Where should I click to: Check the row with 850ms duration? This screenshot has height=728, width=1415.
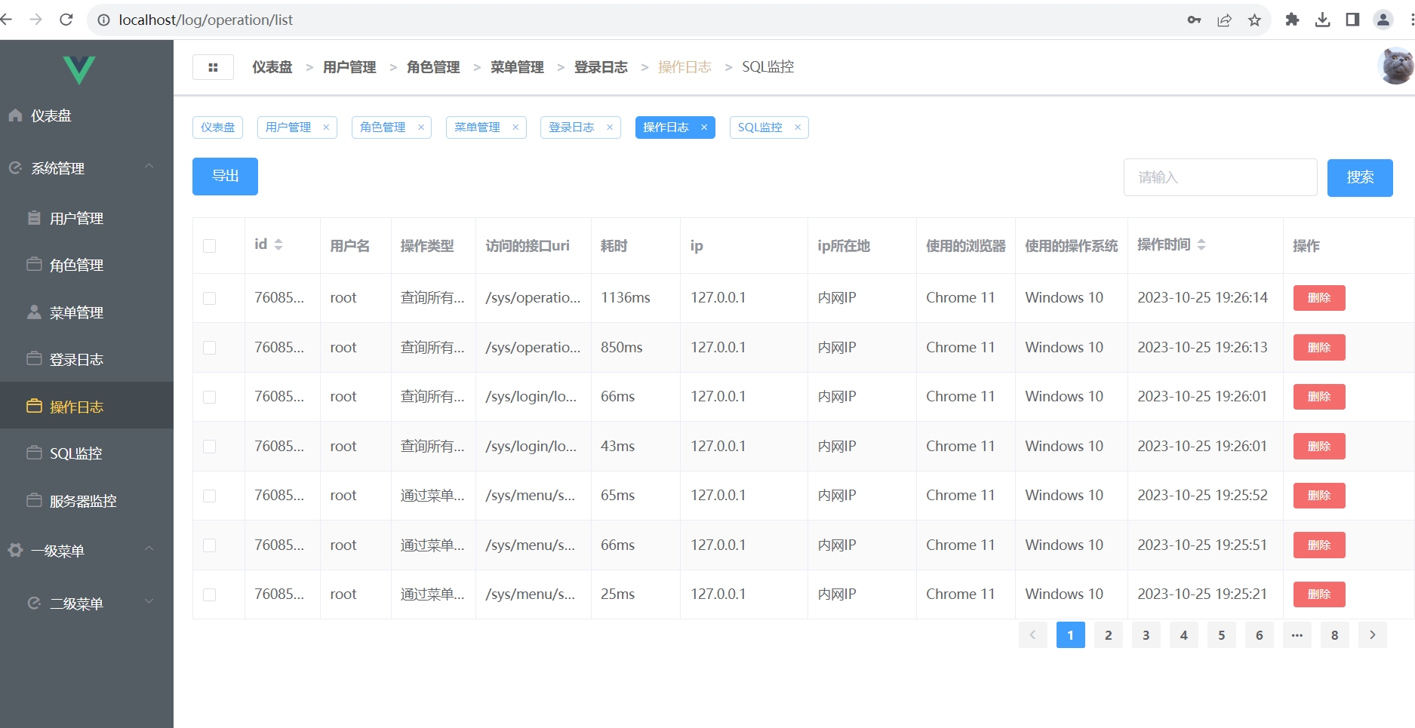click(210, 348)
